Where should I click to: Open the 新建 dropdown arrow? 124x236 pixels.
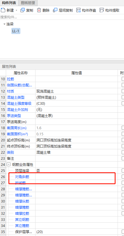(16, 10)
